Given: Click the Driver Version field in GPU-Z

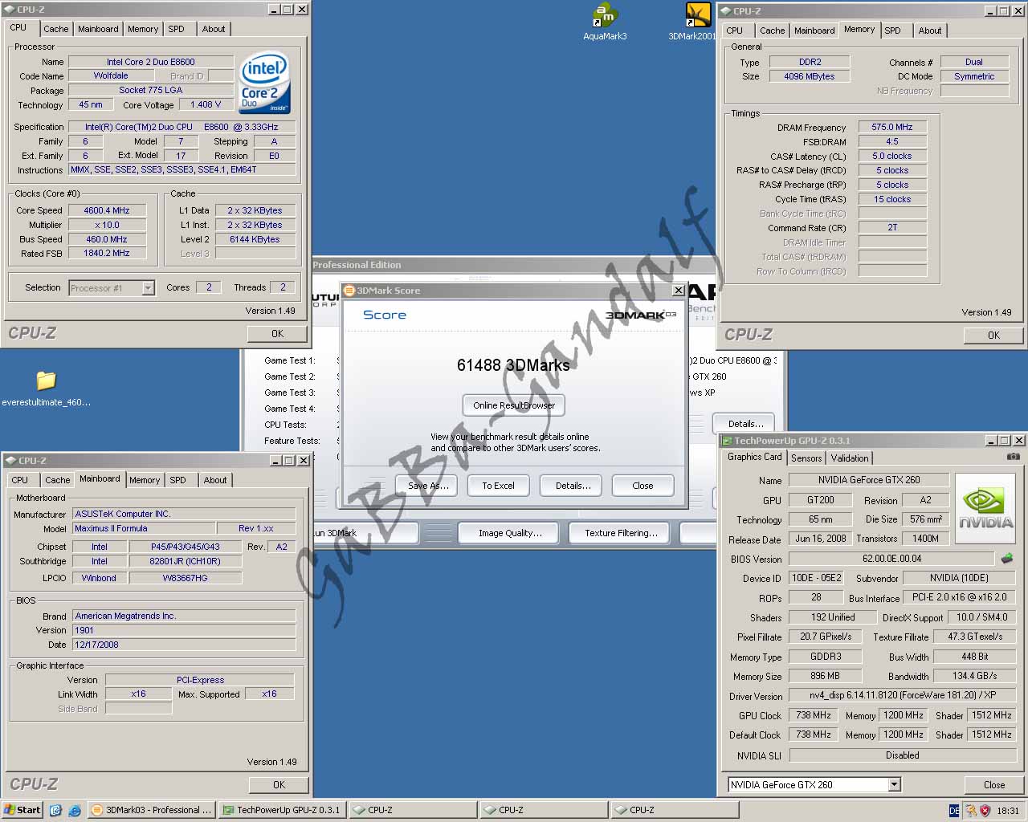Looking at the screenshot, I should (902, 696).
